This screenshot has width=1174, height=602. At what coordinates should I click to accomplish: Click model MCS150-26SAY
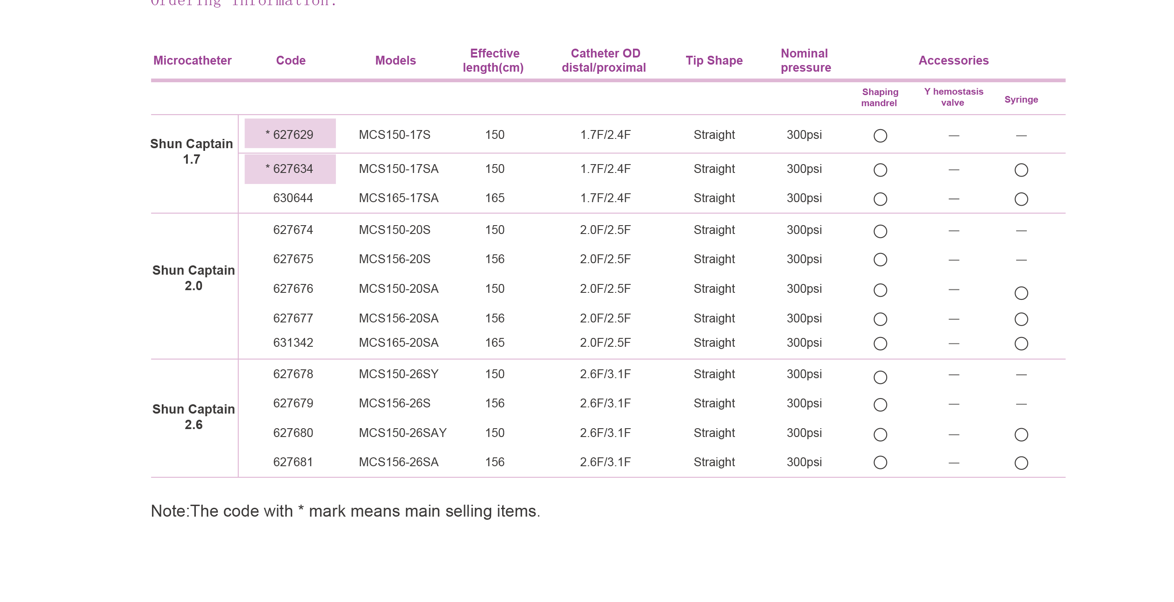click(402, 433)
